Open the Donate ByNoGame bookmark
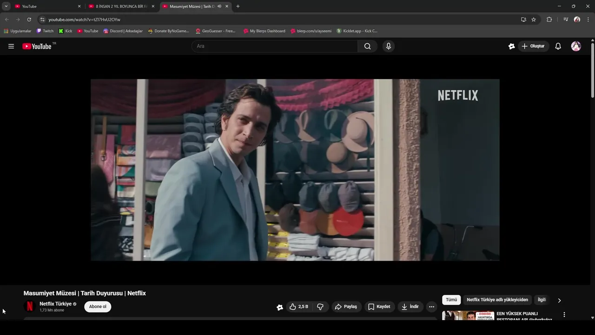The image size is (595, 335). [x=168, y=31]
